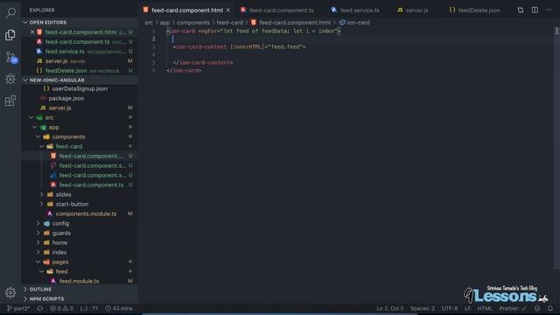Open the Extensions view
The height and width of the screenshot is (315, 560).
point(10,101)
